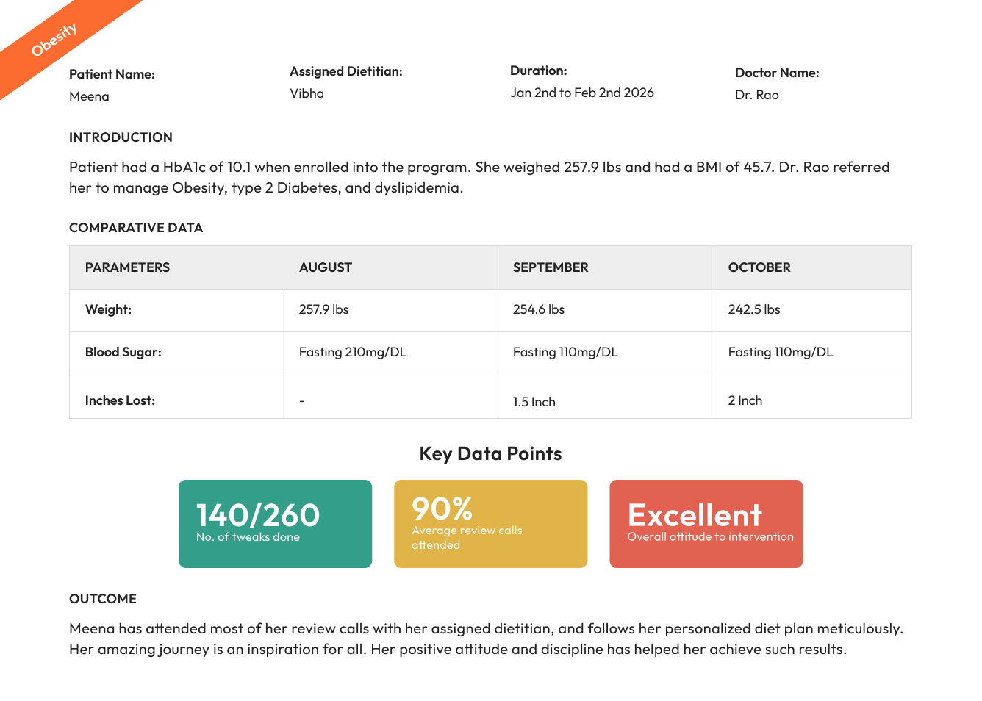Image resolution: width=982 pixels, height=701 pixels.
Task: Click the red Excellent attitude card
Action: point(706,524)
